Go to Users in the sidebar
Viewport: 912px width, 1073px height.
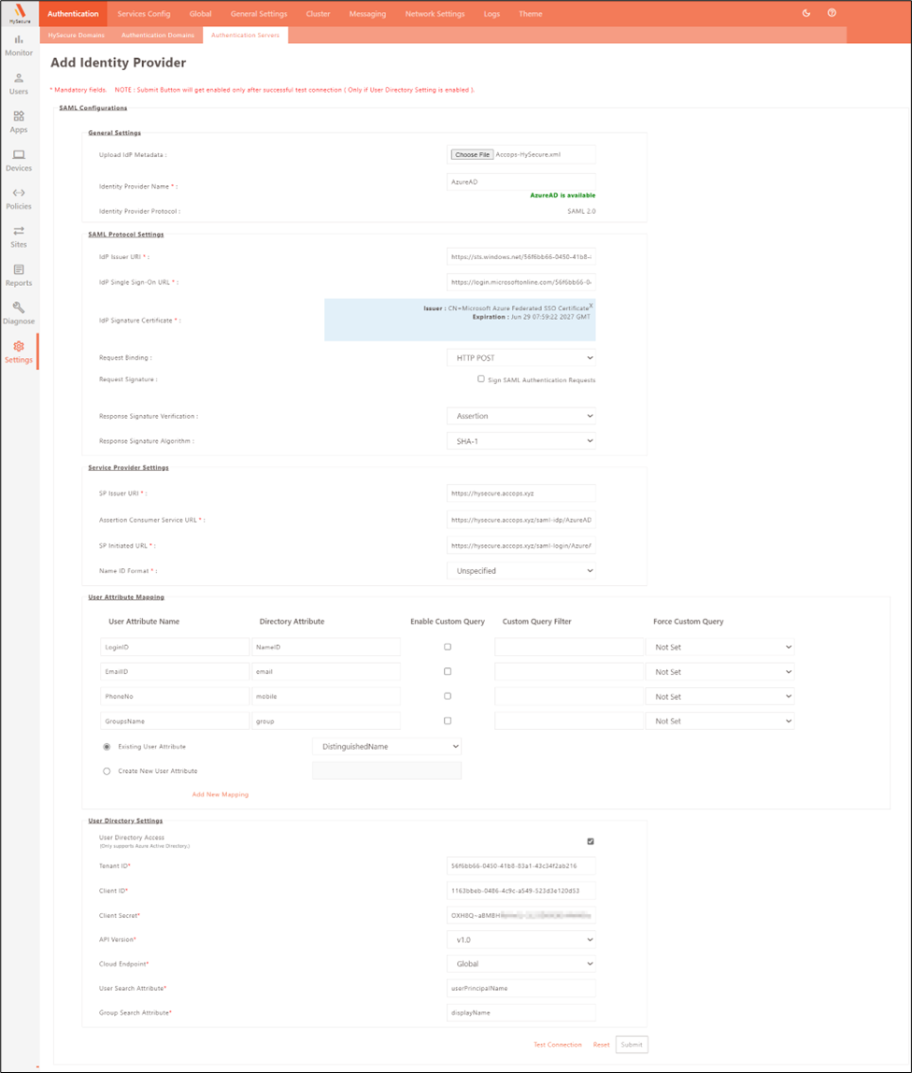point(19,78)
